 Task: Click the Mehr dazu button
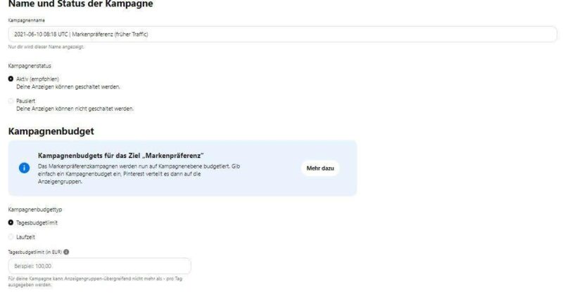(x=320, y=168)
